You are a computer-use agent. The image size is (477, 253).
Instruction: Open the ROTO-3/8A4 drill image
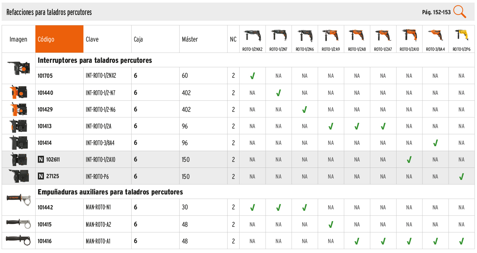435,36
